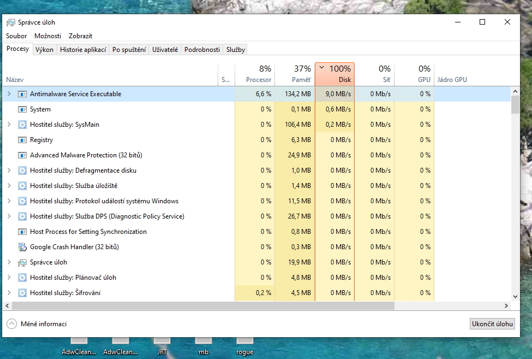This screenshot has height=359, width=532.
Task: Open the JRT desktop icon
Action: tap(162, 345)
